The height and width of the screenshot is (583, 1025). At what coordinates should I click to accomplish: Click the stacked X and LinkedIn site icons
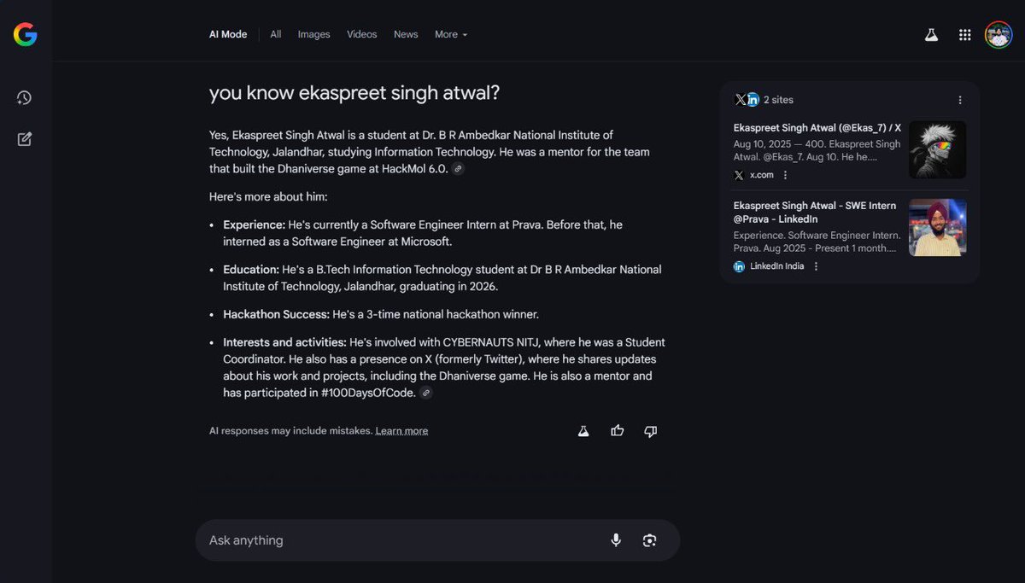(x=747, y=100)
